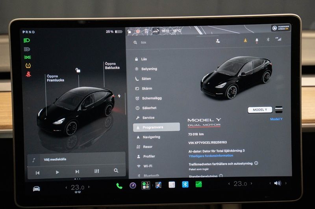This screenshot has height=209, width=315.
Task: Tap the black color swatch beside MODEL Y
Action: 279,110
